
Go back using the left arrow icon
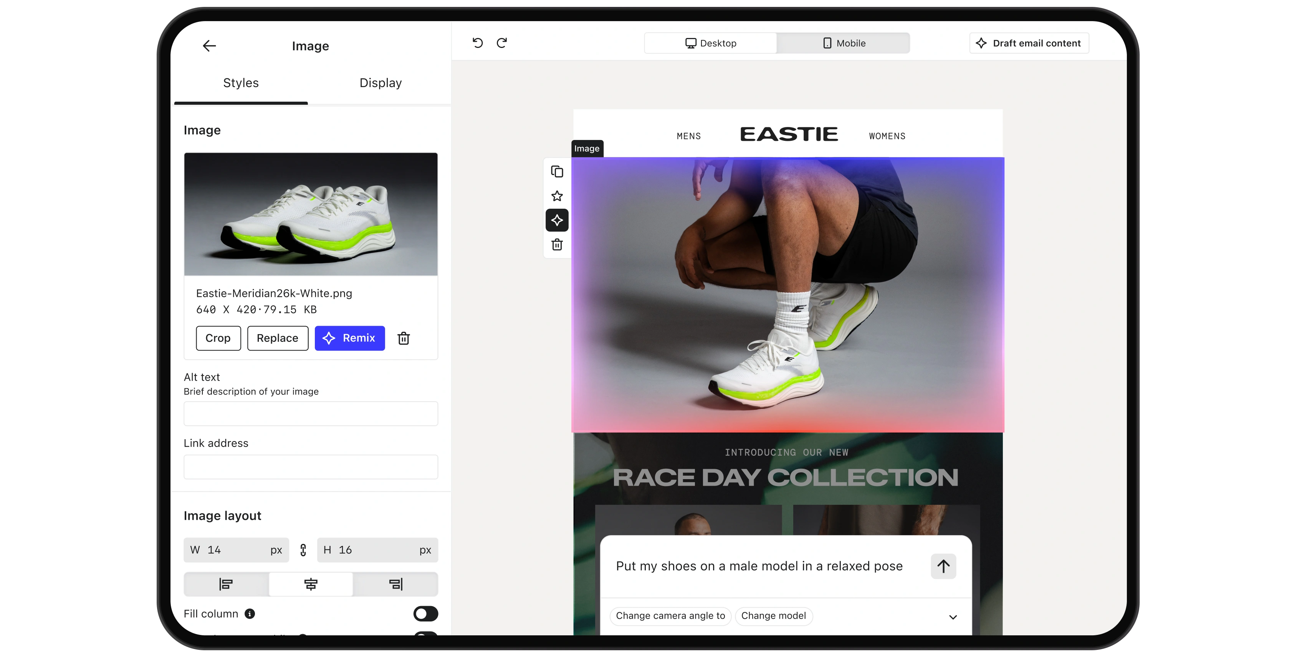pos(209,46)
